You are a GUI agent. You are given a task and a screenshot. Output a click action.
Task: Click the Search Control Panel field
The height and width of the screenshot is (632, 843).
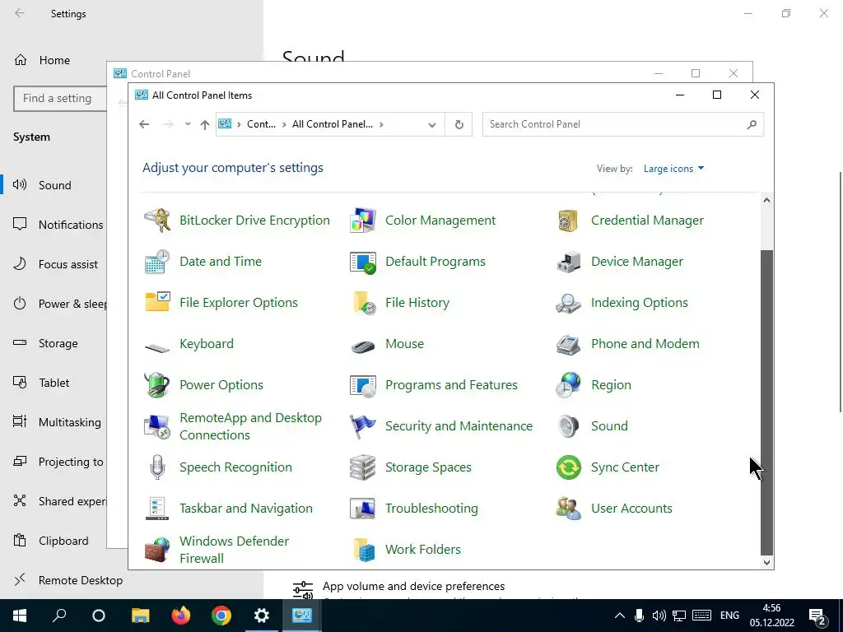(x=622, y=124)
